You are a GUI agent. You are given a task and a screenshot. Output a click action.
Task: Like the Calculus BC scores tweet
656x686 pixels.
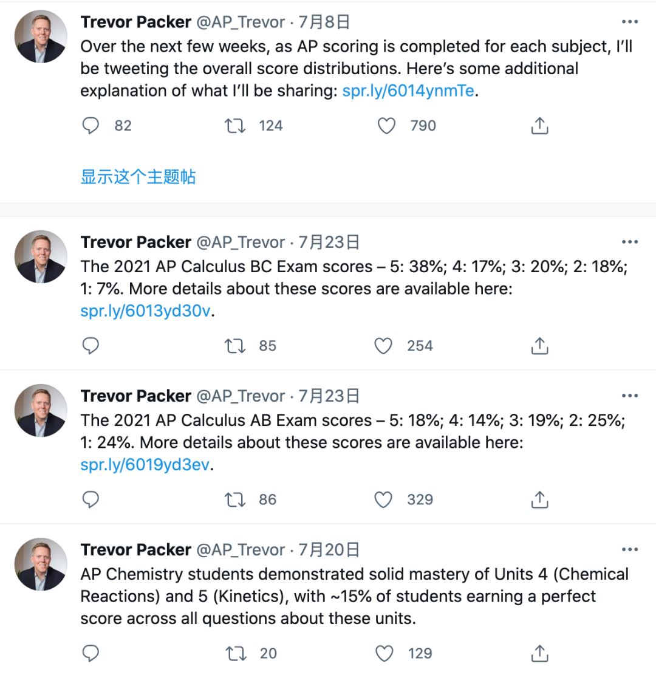point(383,346)
